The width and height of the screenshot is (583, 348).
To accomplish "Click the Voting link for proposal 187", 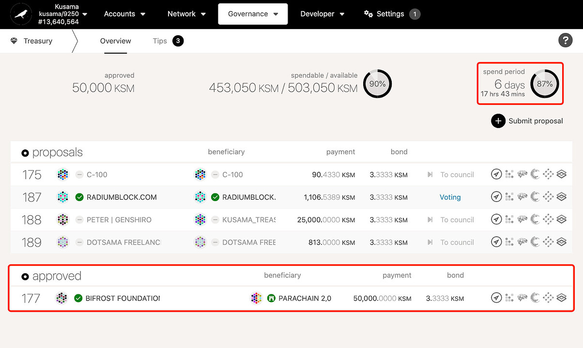I will 450,197.
